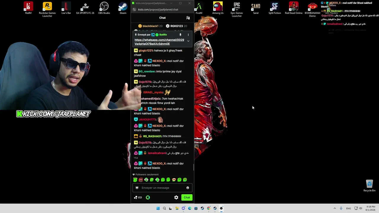Click the Chat header title
The image size is (379, 213).
[x=162, y=18]
